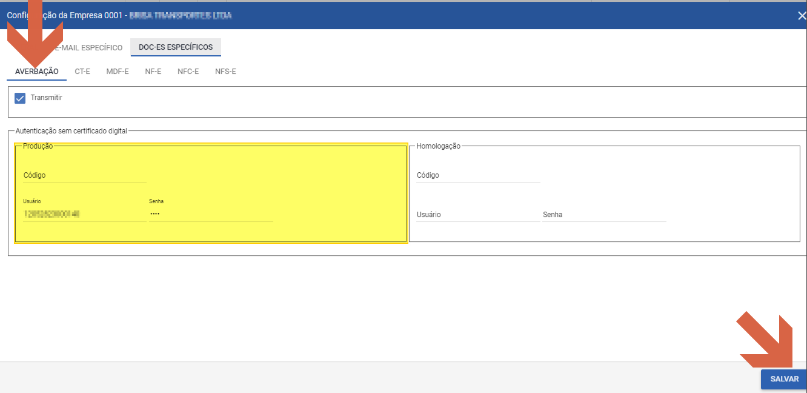
Task: Select the DOC-ES ESPECÍFICOS tab
Action: click(176, 47)
